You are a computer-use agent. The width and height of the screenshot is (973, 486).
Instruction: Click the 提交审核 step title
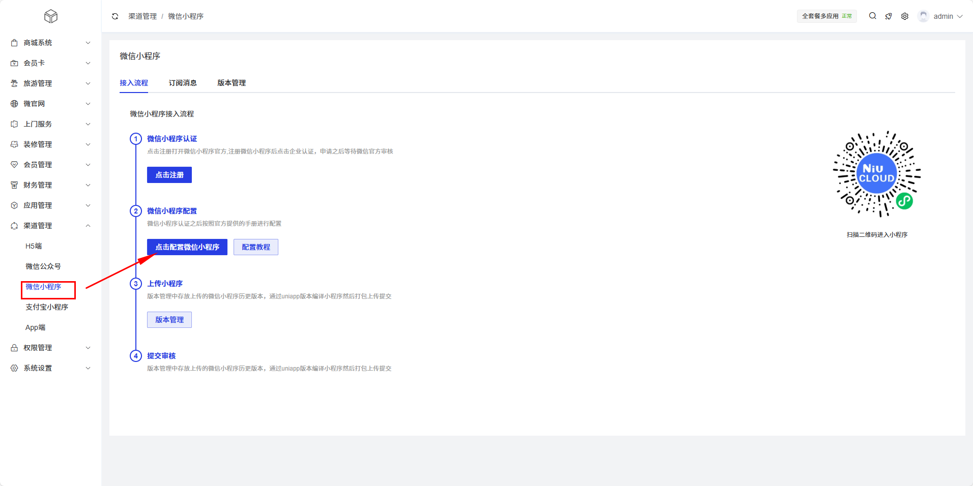click(x=161, y=356)
